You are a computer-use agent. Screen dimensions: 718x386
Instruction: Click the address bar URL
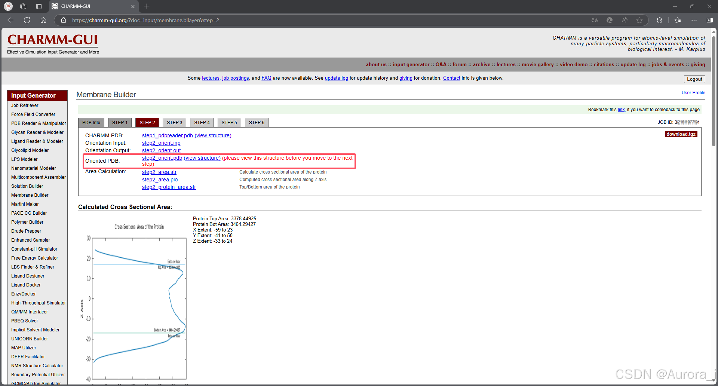tap(145, 20)
